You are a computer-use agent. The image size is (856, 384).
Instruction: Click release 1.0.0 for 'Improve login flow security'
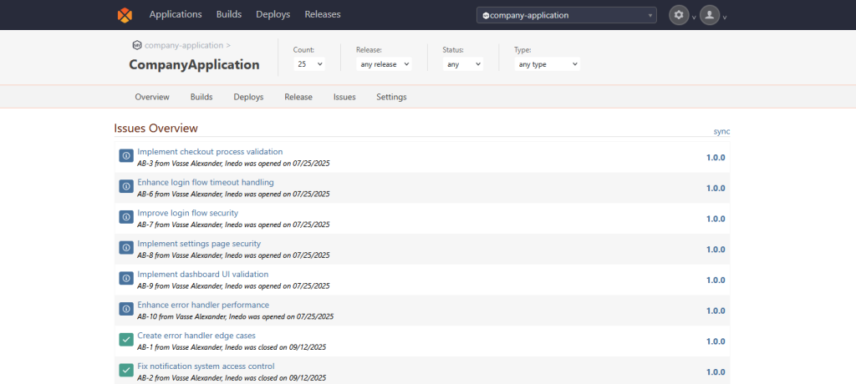click(716, 219)
